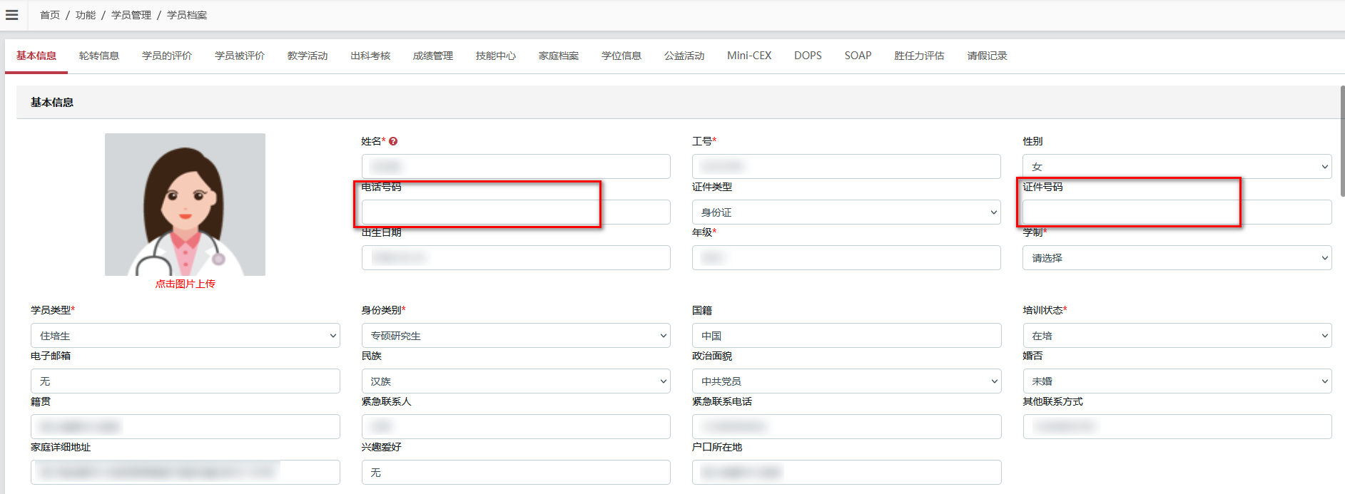This screenshot has width=1345, height=494.
Task: Click the student avatar photo
Action: (185, 205)
